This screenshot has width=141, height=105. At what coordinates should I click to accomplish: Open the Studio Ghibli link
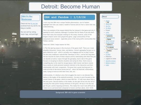(x=110, y=43)
